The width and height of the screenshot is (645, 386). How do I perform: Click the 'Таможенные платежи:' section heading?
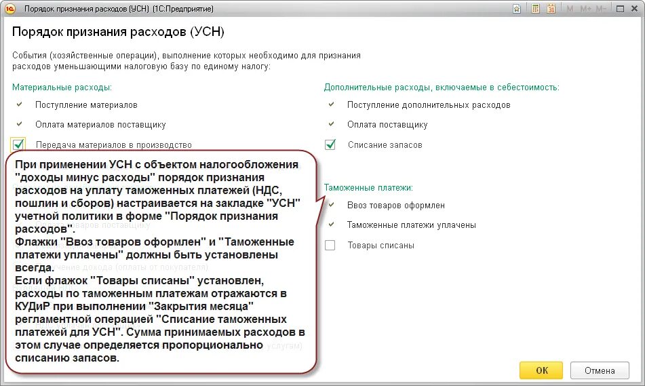click(368, 188)
